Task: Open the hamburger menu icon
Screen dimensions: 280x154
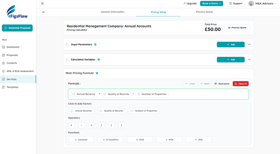Action: (42, 3)
